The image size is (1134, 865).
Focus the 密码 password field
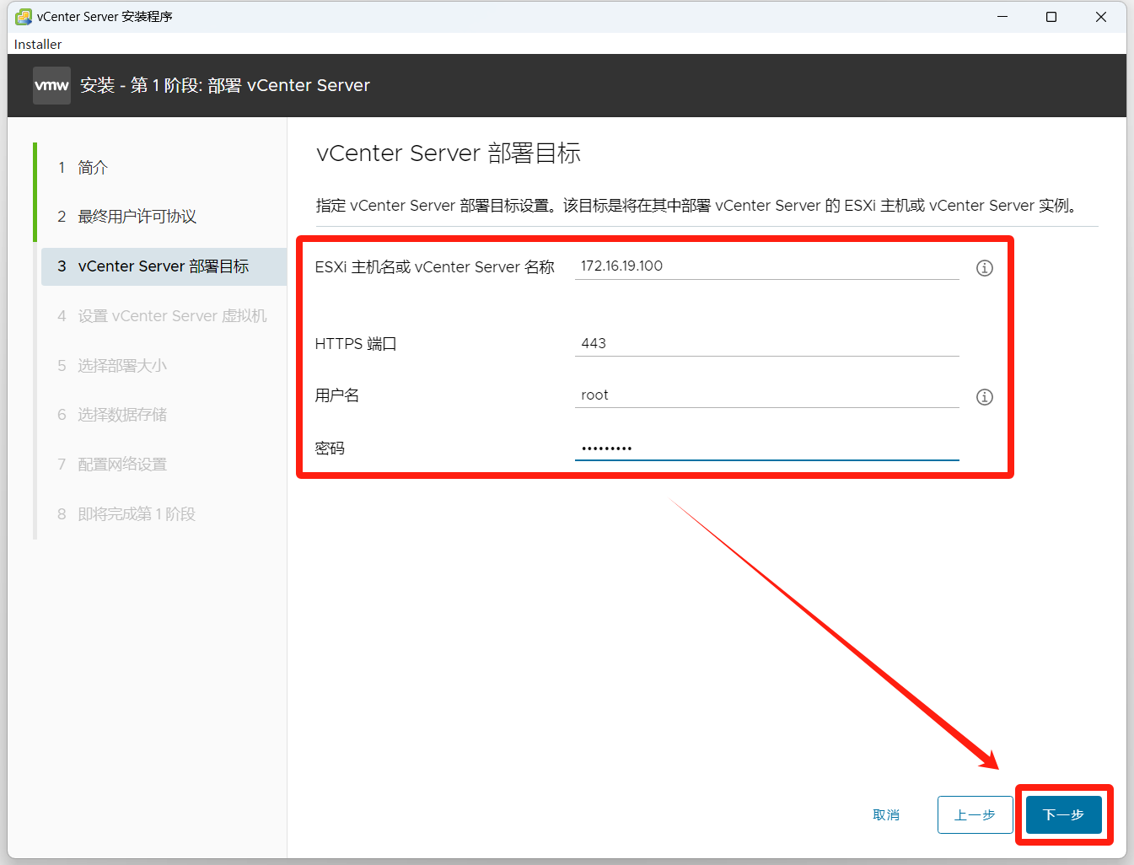point(766,448)
